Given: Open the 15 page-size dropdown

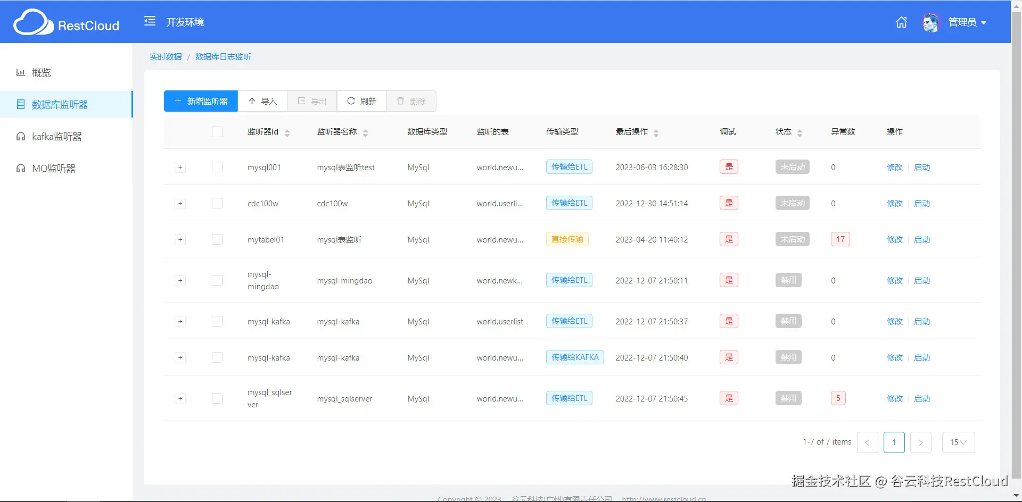Looking at the screenshot, I should coord(958,442).
